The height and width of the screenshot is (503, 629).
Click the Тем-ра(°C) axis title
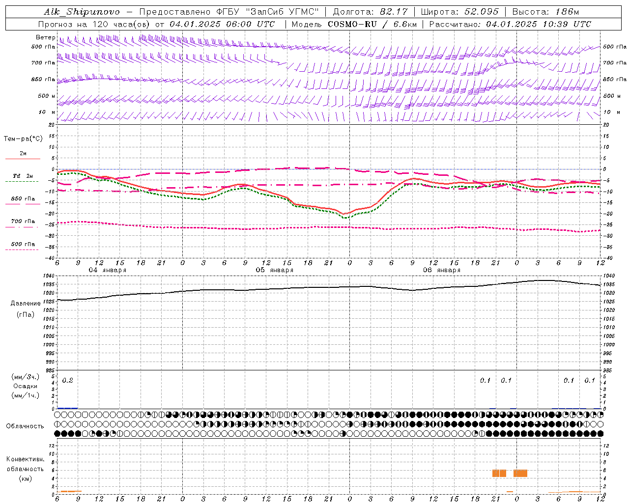[23, 139]
